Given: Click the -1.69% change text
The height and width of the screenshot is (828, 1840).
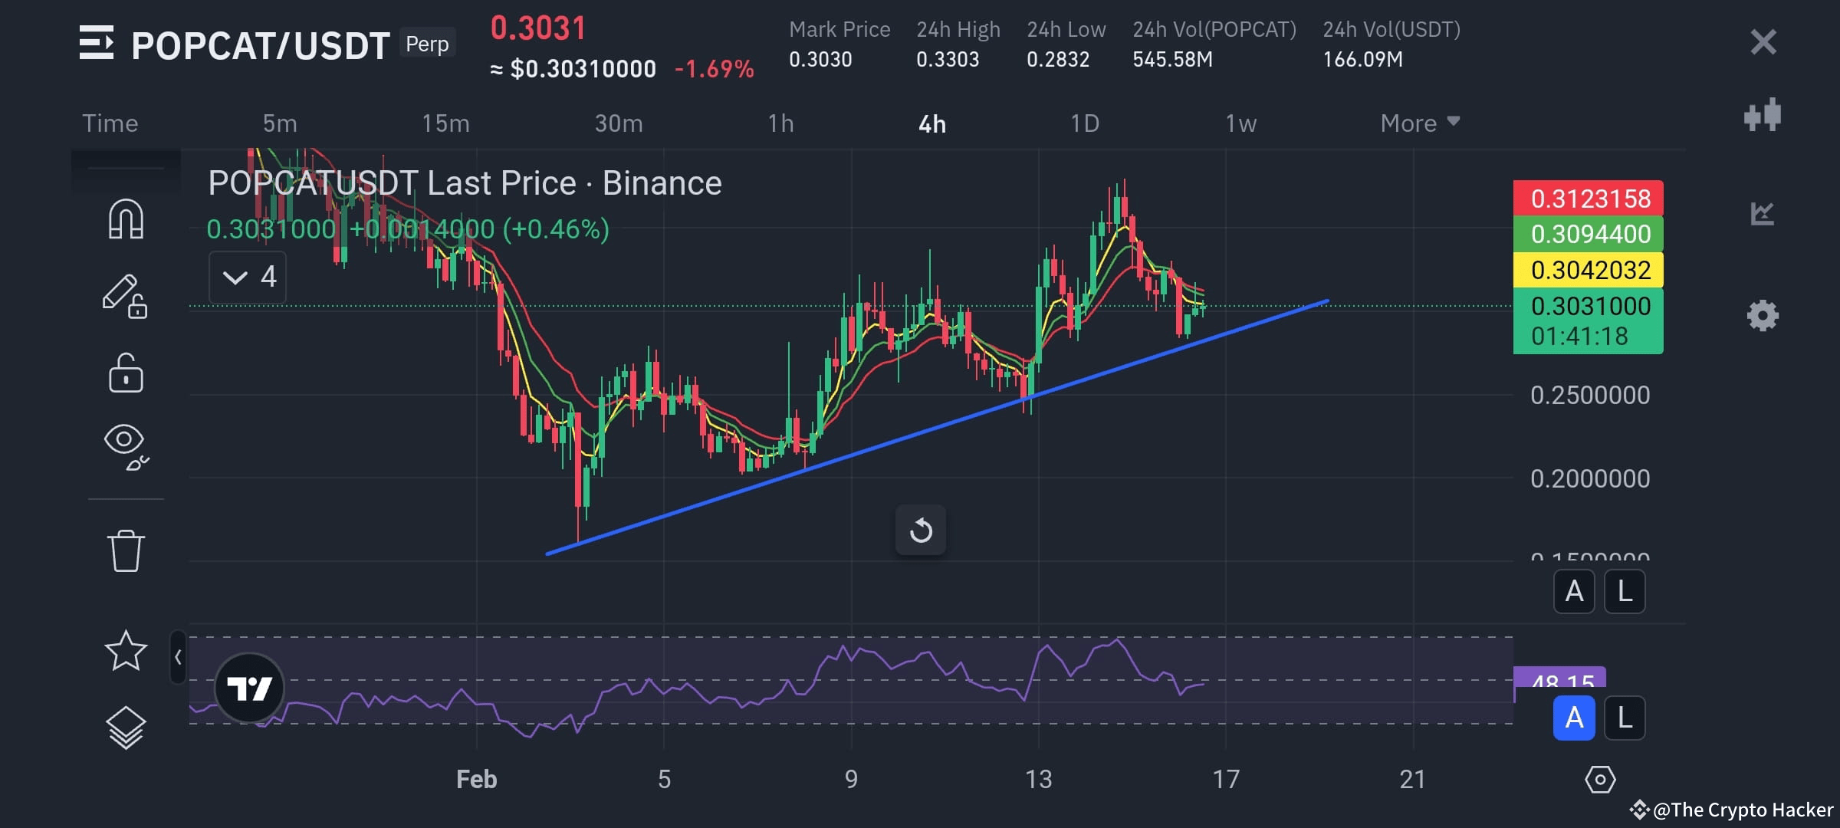Looking at the screenshot, I should tap(714, 69).
